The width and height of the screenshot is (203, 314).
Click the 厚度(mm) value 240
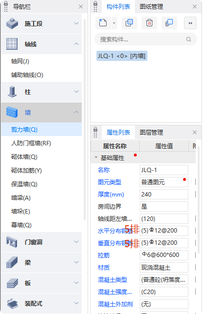coord(164,195)
